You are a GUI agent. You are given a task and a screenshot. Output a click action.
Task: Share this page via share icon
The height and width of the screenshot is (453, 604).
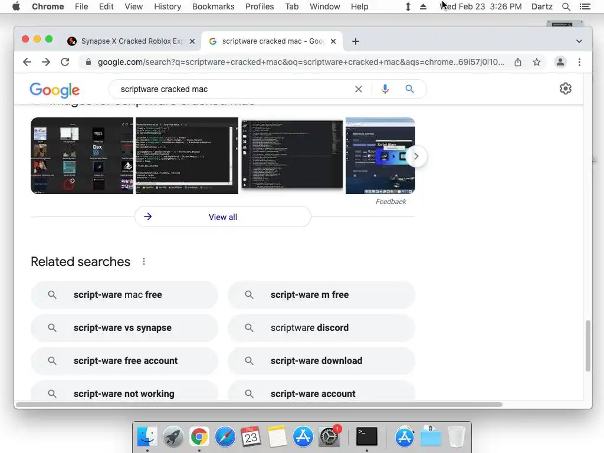(518, 62)
